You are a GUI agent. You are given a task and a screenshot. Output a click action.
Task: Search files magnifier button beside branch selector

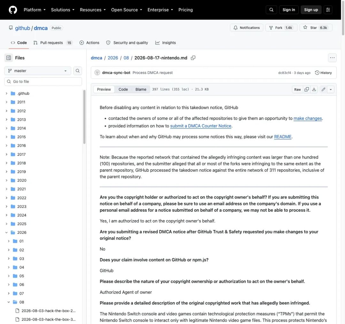tap(77, 71)
